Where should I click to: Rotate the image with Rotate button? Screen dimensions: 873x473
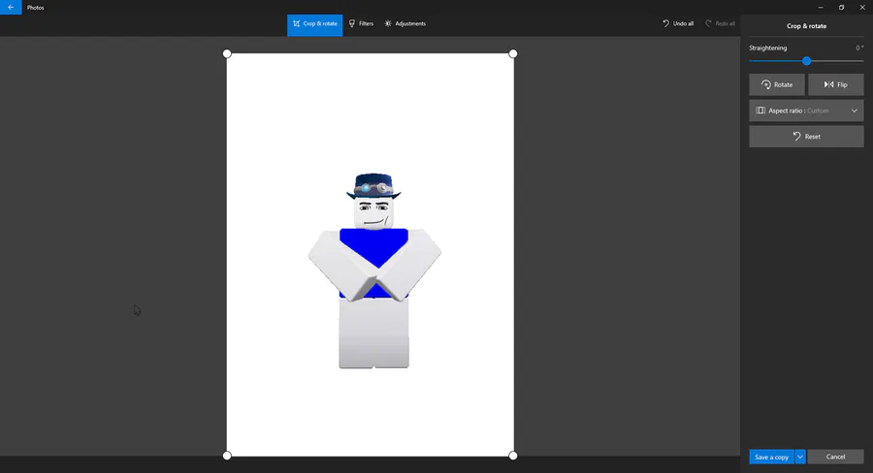pyautogui.click(x=777, y=84)
